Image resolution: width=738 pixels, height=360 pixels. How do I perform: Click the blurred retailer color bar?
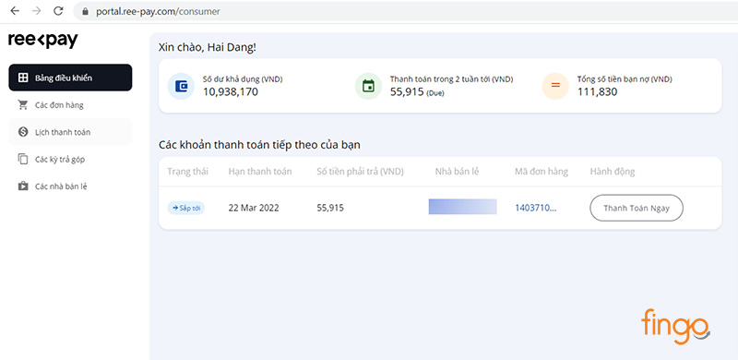[x=463, y=207]
